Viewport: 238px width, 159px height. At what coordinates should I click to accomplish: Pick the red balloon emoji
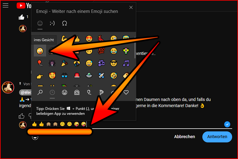(40, 63)
